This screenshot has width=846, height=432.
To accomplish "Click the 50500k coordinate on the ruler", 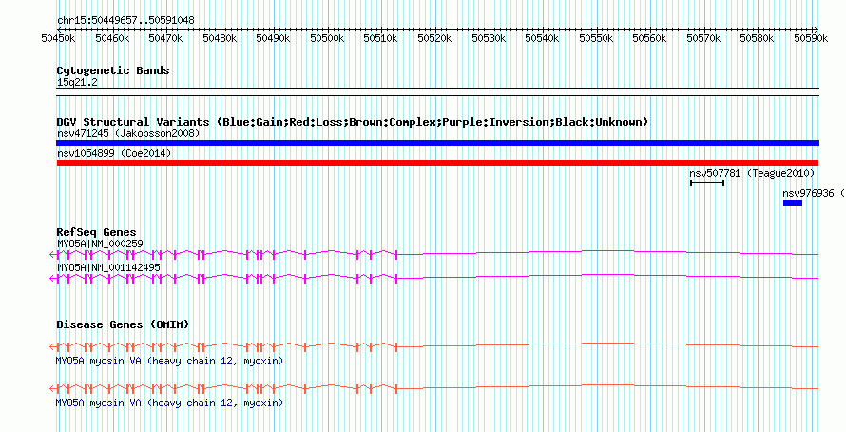I will pos(328,38).
